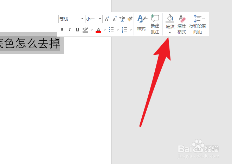Expand the line spacing dropdown arrow
Image resolution: width=232 pixels, height=164 pixels.
(204, 19)
